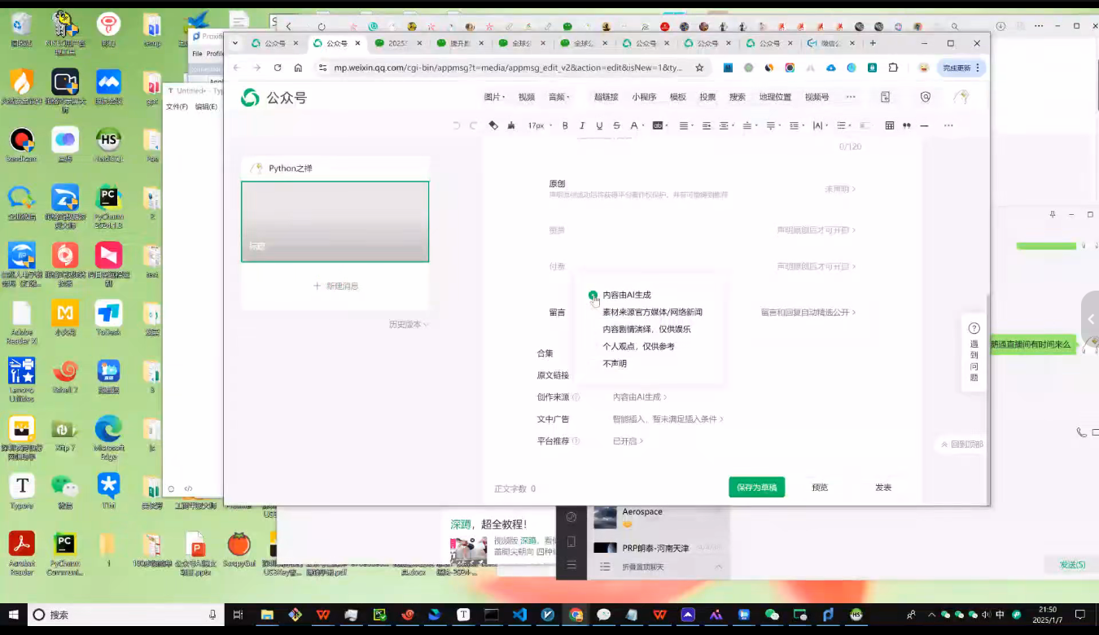Insert a horizontal divider line
This screenshot has height=635, width=1099.
point(922,125)
